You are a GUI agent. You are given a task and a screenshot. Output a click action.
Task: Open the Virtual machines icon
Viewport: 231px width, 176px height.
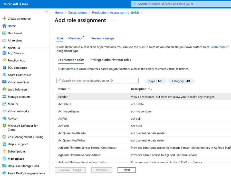tap(4, 82)
